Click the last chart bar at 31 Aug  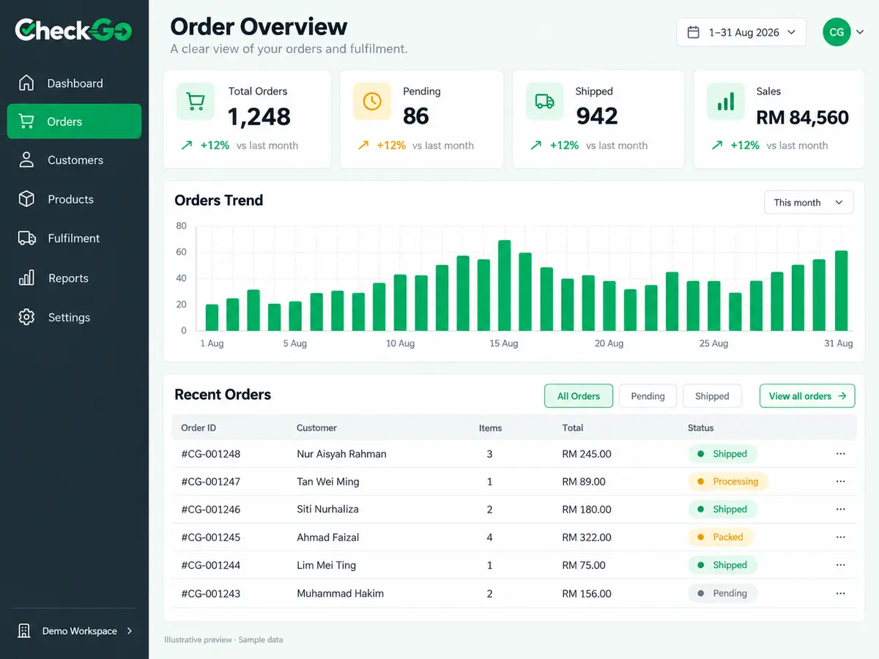[841, 291]
